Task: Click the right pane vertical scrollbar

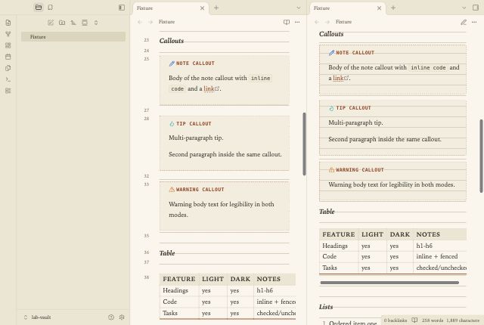Action: [x=481, y=156]
